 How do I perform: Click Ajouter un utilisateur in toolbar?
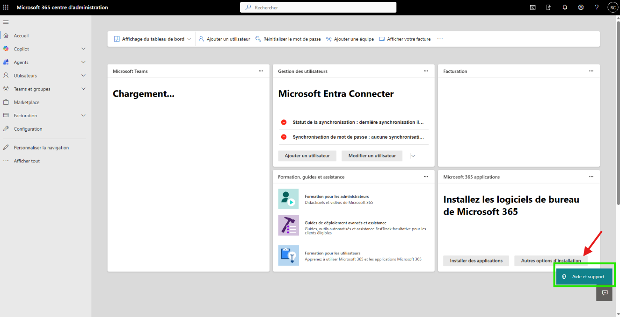224,39
